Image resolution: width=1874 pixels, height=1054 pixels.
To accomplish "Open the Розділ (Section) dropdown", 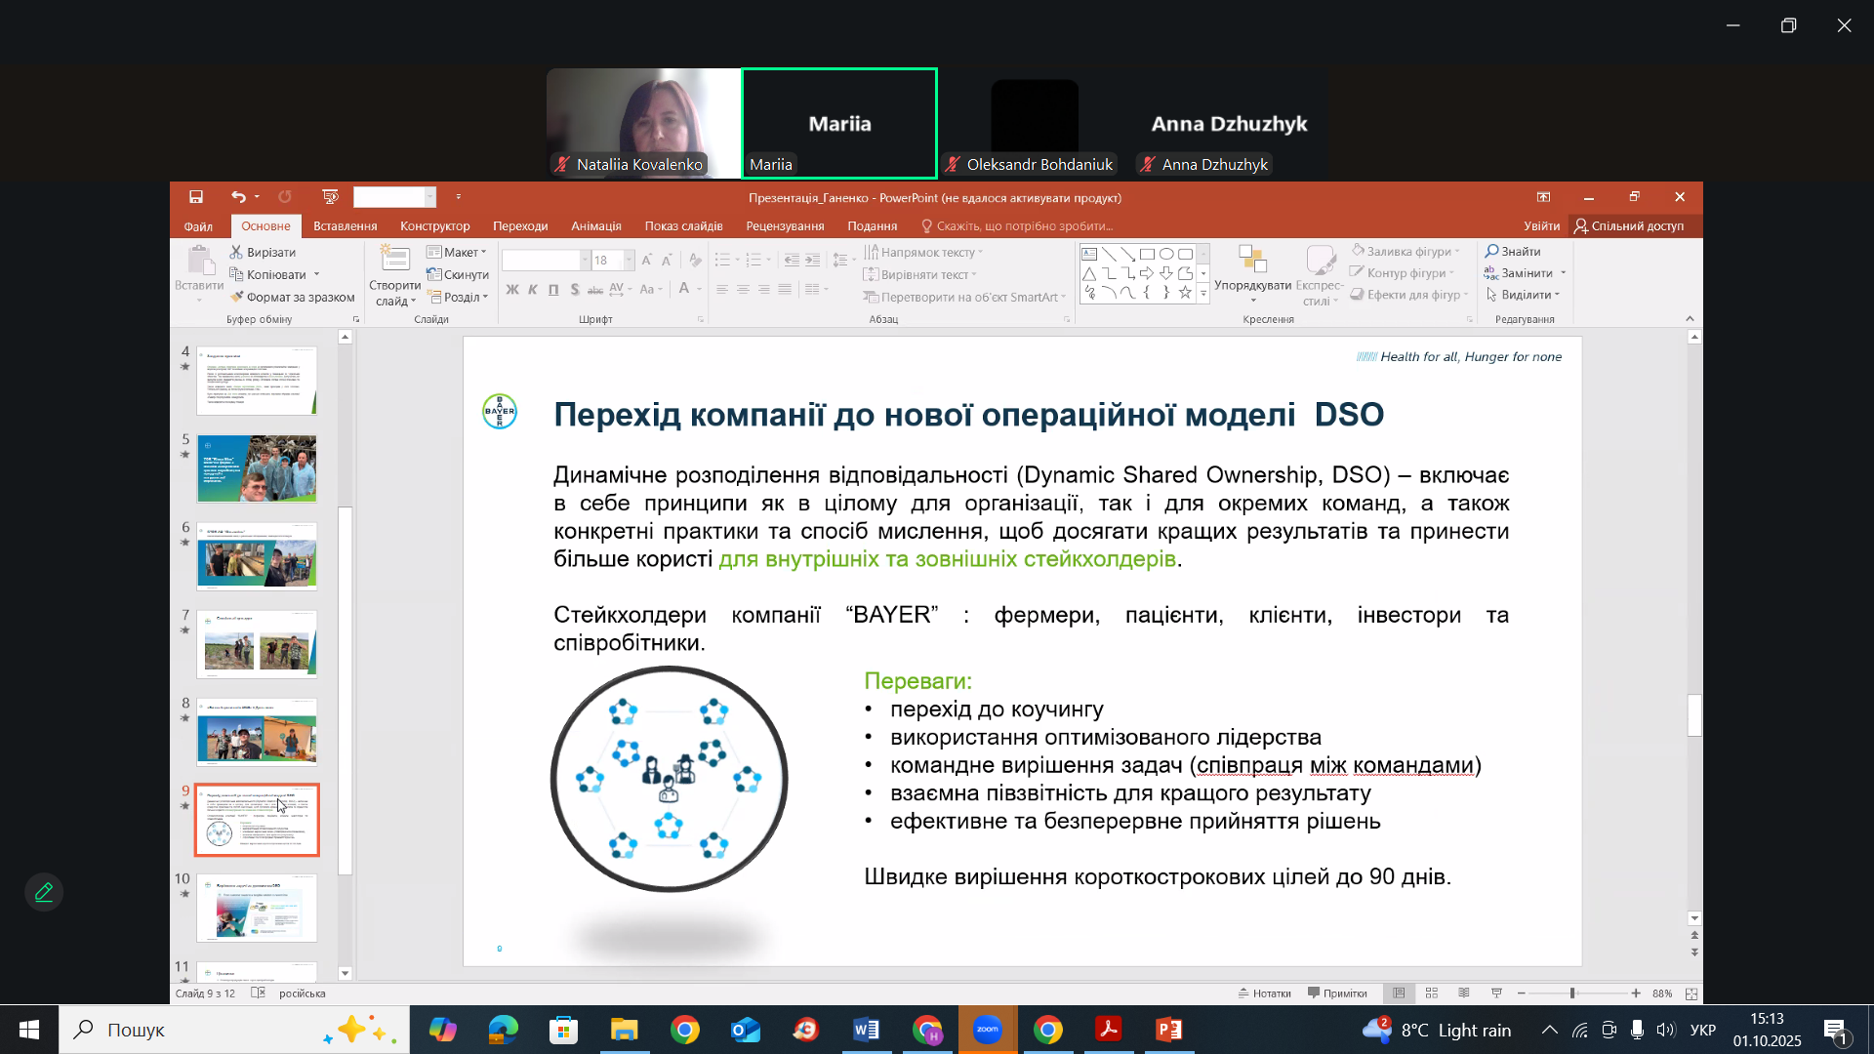I will pos(457,297).
